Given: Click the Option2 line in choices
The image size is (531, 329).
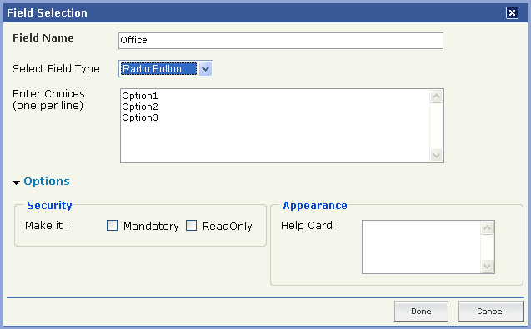Looking at the screenshot, I should [x=140, y=107].
